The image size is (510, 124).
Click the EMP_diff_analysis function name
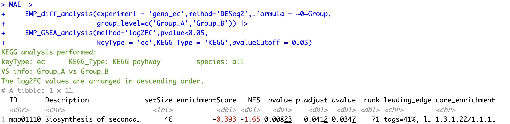click(x=59, y=14)
